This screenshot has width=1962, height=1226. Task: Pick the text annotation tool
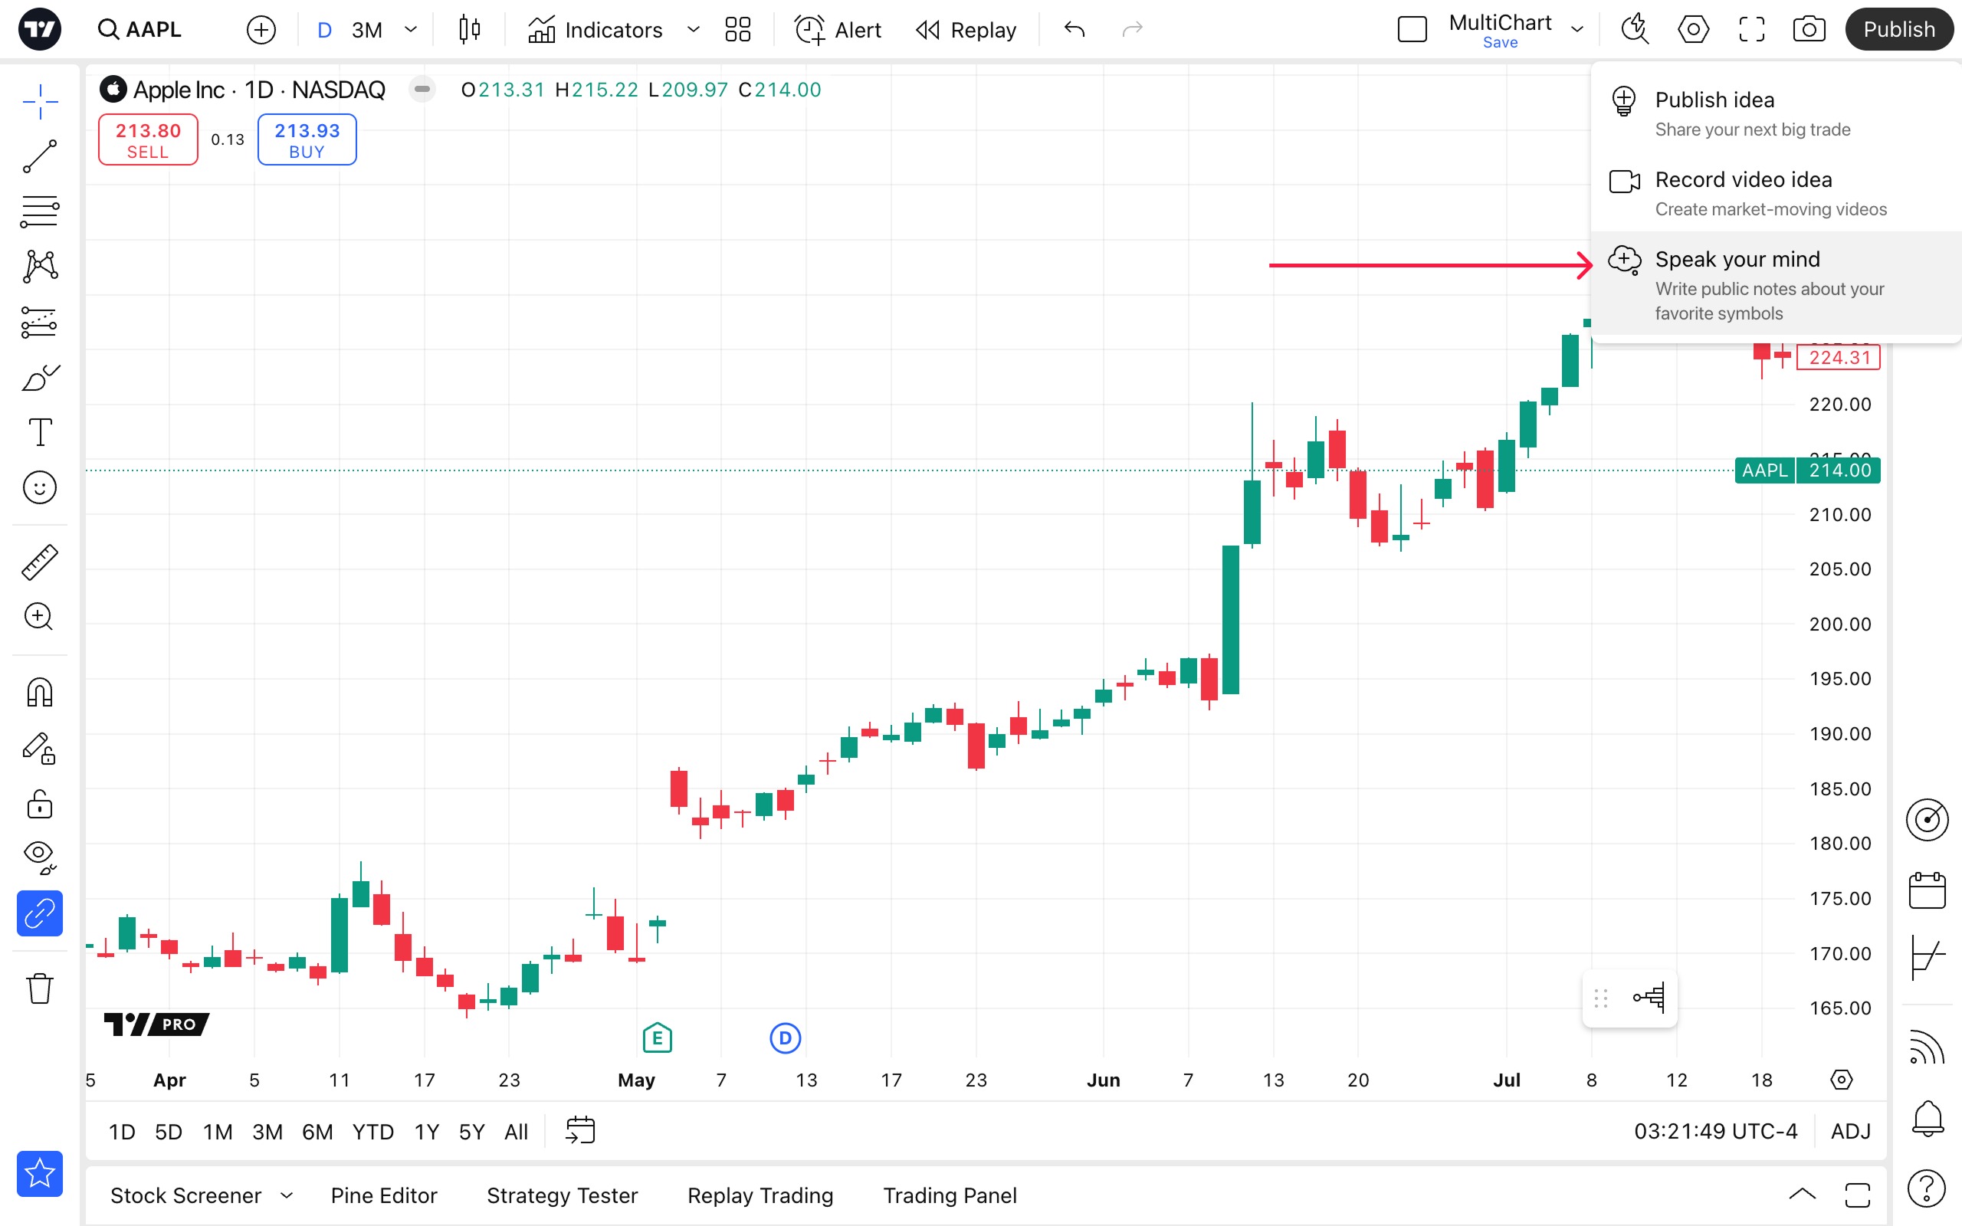tap(39, 432)
